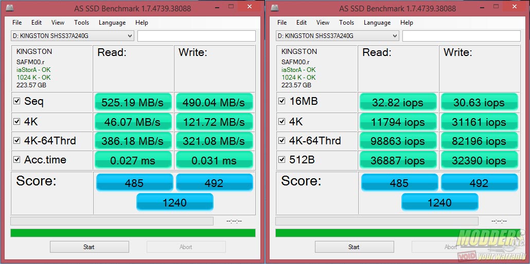The image size is (530, 264).
Task: Open View menu in right window
Action: pos(323,23)
